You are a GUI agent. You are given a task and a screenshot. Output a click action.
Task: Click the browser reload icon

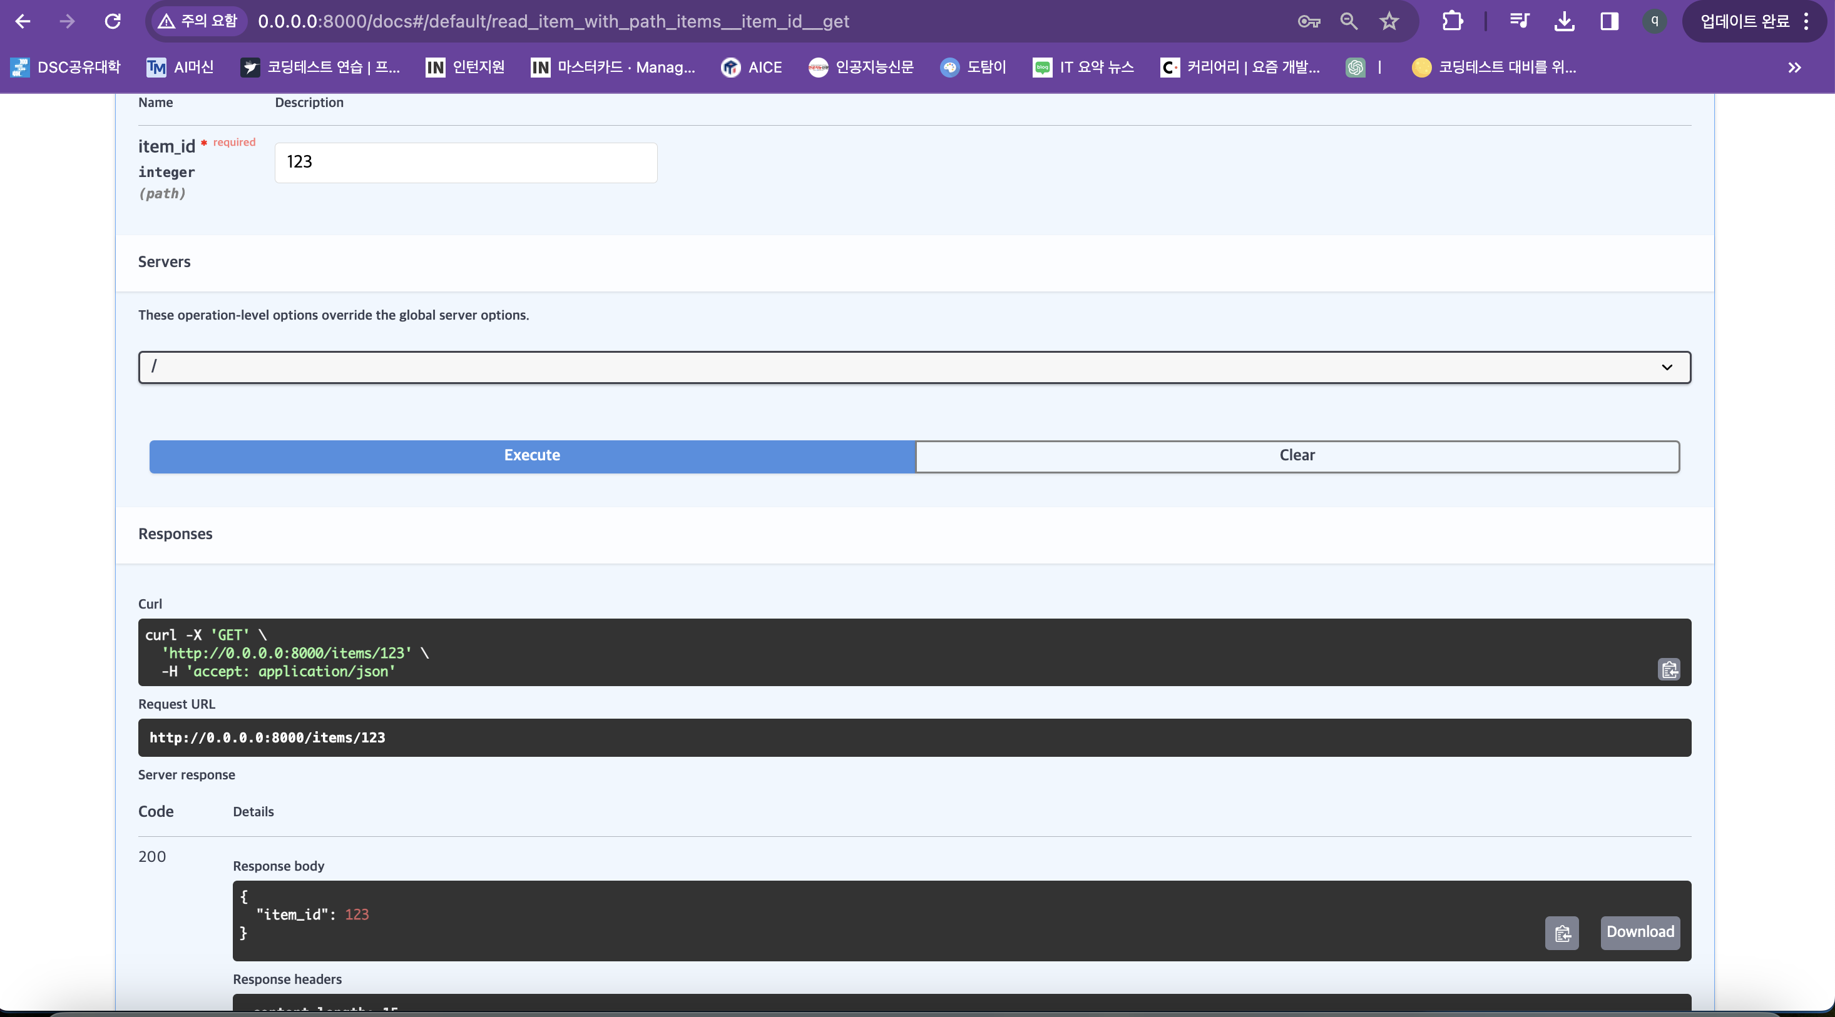[x=113, y=21]
